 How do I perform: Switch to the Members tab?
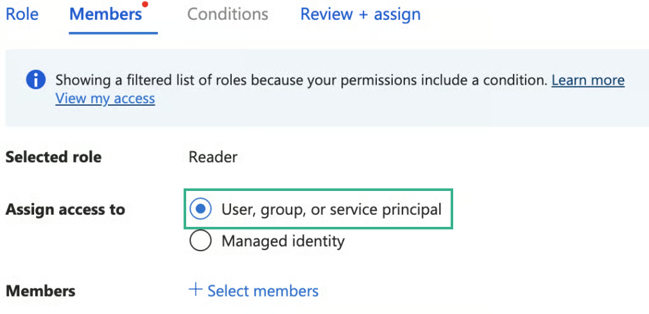click(x=105, y=14)
